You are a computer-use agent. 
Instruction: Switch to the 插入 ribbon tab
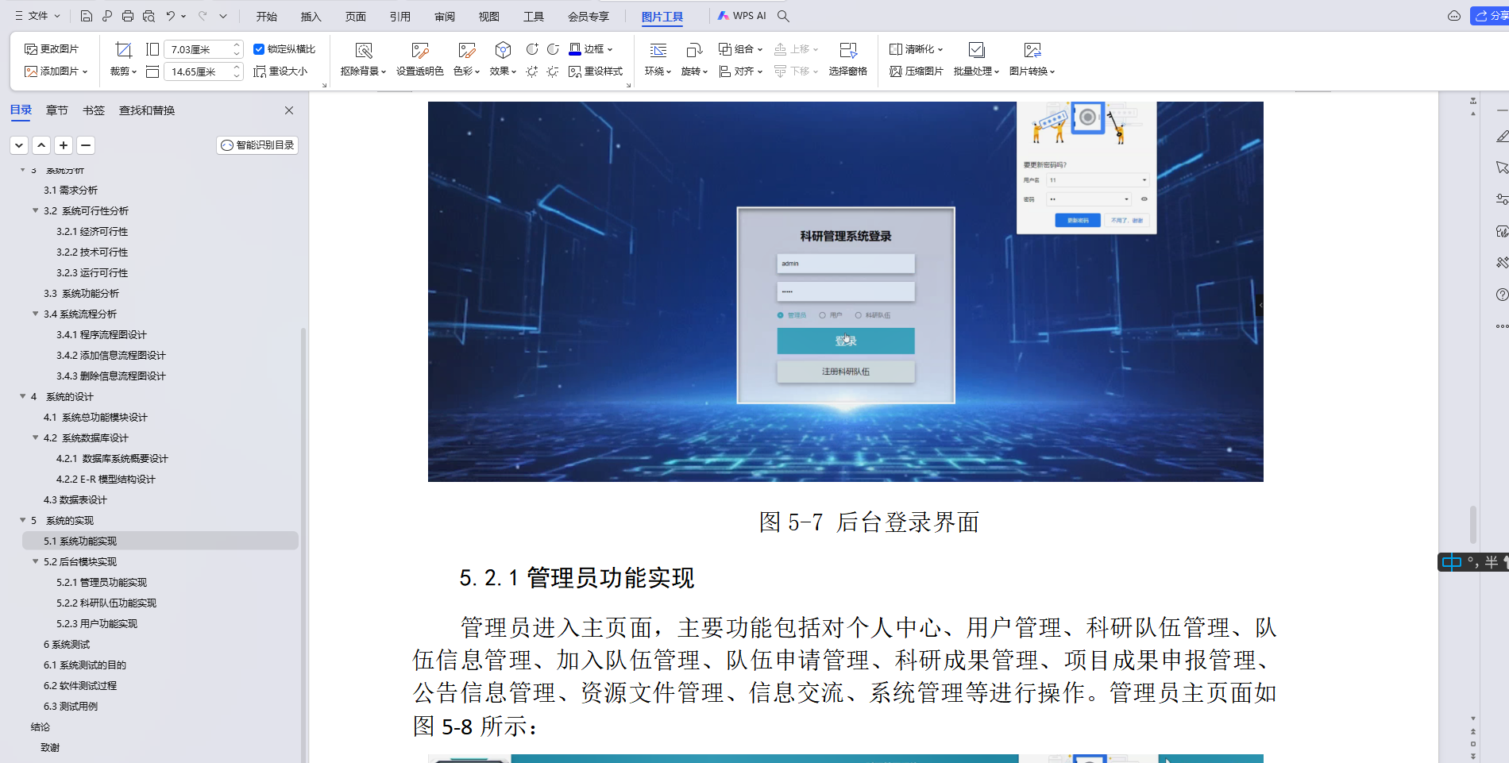pyautogui.click(x=310, y=16)
